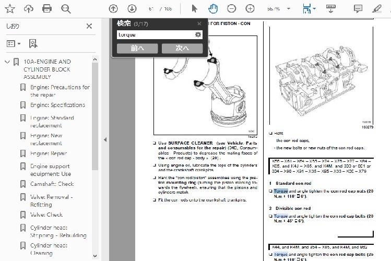Open the zoom percentage dropdown
This screenshot has height=261, width=391.
coord(289,9)
